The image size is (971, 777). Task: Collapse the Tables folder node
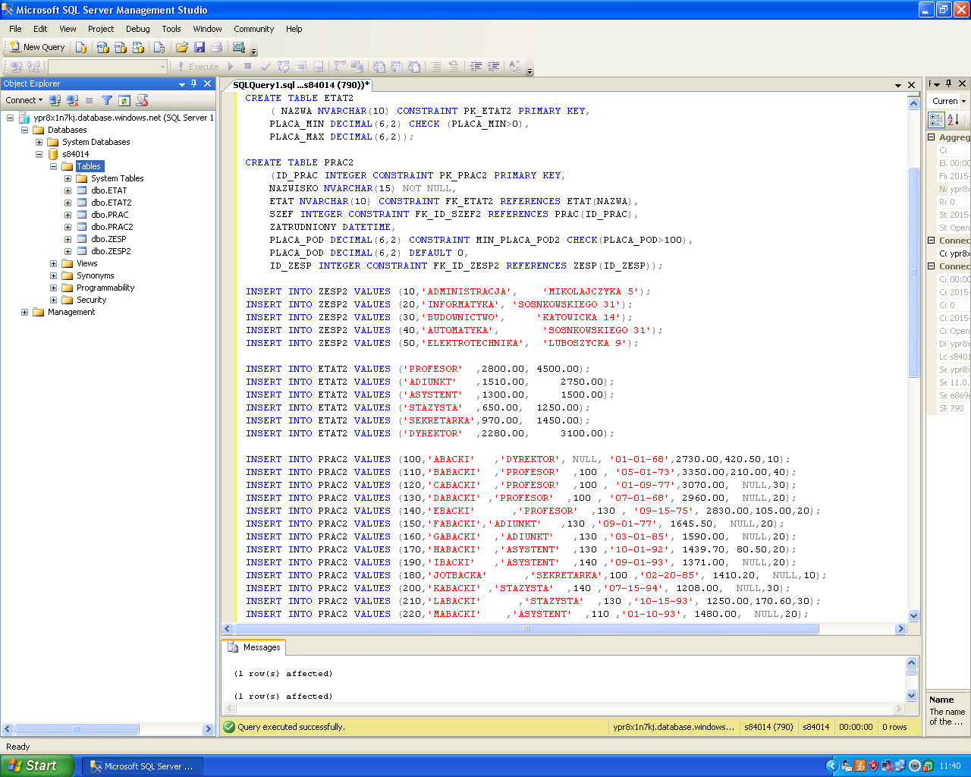pyautogui.click(x=53, y=166)
